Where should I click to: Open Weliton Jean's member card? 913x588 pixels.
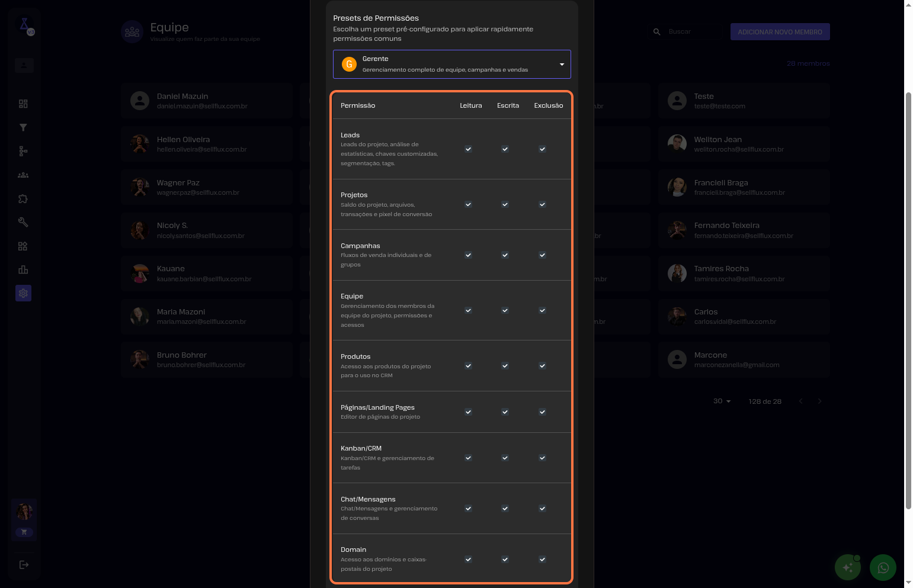pos(744,144)
